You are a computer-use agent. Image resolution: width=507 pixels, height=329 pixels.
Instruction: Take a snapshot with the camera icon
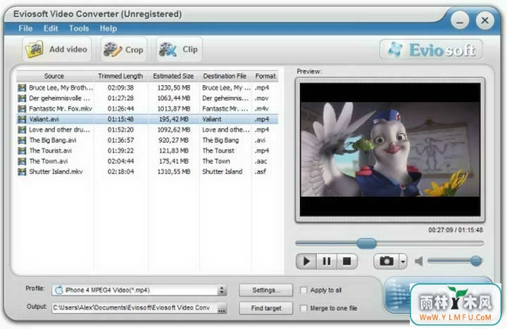coord(387,261)
